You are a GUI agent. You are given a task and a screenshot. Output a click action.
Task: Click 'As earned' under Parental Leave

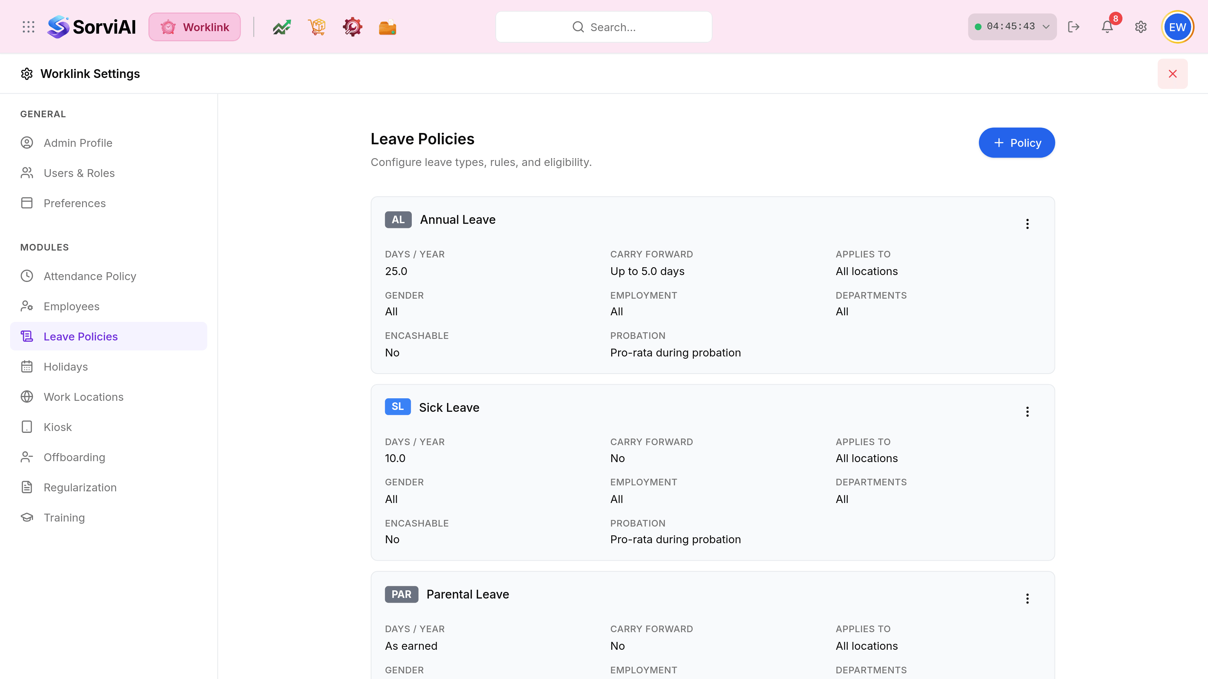(x=411, y=646)
